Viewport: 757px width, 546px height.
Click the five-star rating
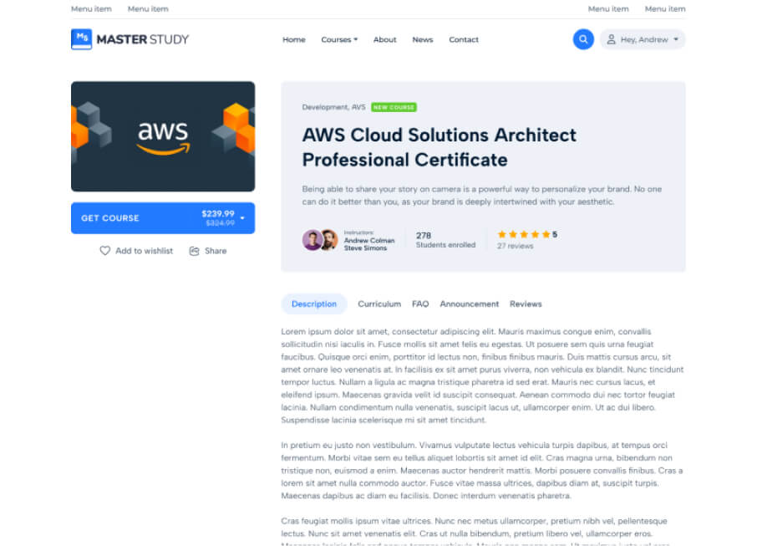[x=524, y=235]
